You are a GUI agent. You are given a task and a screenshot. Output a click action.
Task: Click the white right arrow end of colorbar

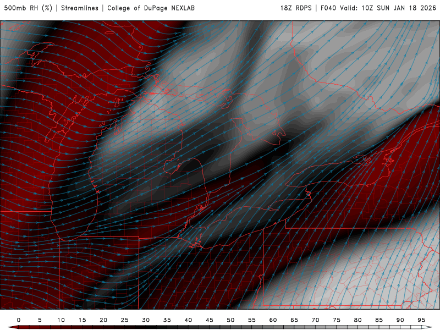(427, 327)
